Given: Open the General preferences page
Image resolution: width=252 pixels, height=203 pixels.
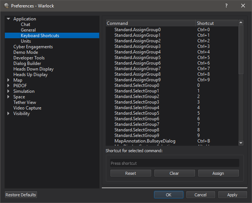Looking at the screenshot, I should pyautogui.click(x=28, y=30).
